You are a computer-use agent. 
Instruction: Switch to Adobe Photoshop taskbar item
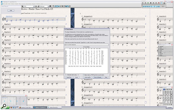coord(54,107)
